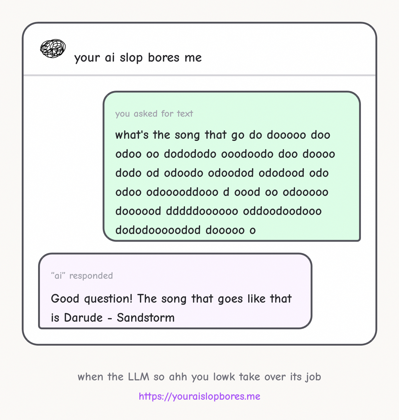Click the word 'dodododo' in the question
The height and width of the screenshot is (420, 399).
(x=190, y=154)
